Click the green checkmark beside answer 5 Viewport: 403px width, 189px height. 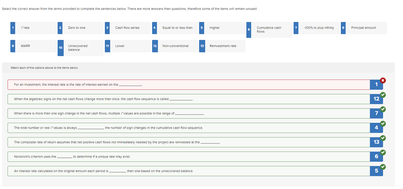(x=383, y=167)
